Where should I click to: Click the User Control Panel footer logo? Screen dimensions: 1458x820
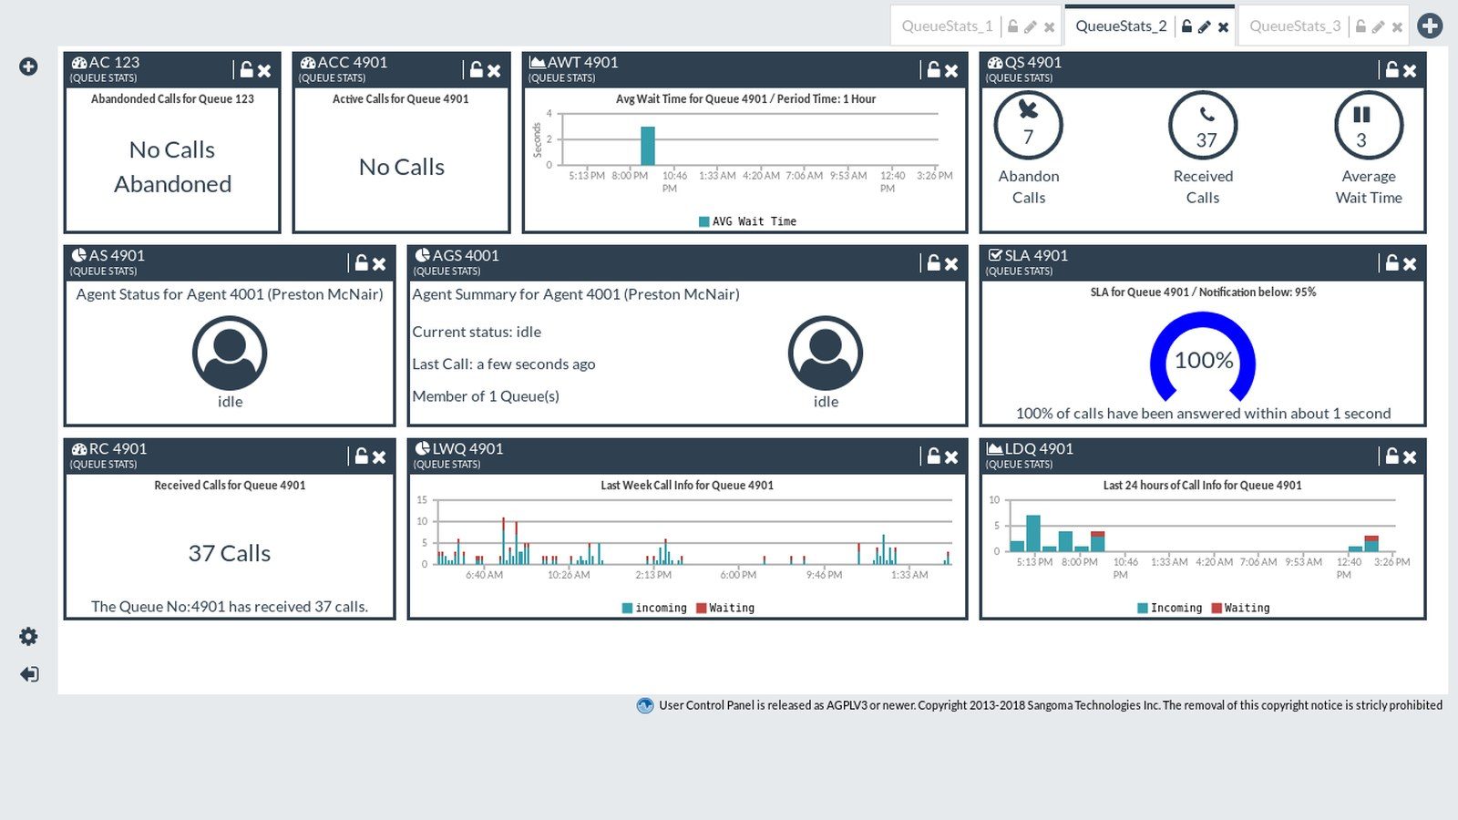645,705
